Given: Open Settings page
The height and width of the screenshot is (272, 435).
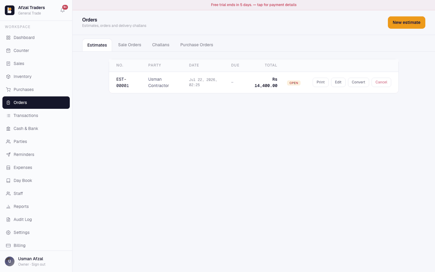Looking at the screenshot, I should pyautogui.click(x=36, y=233).
